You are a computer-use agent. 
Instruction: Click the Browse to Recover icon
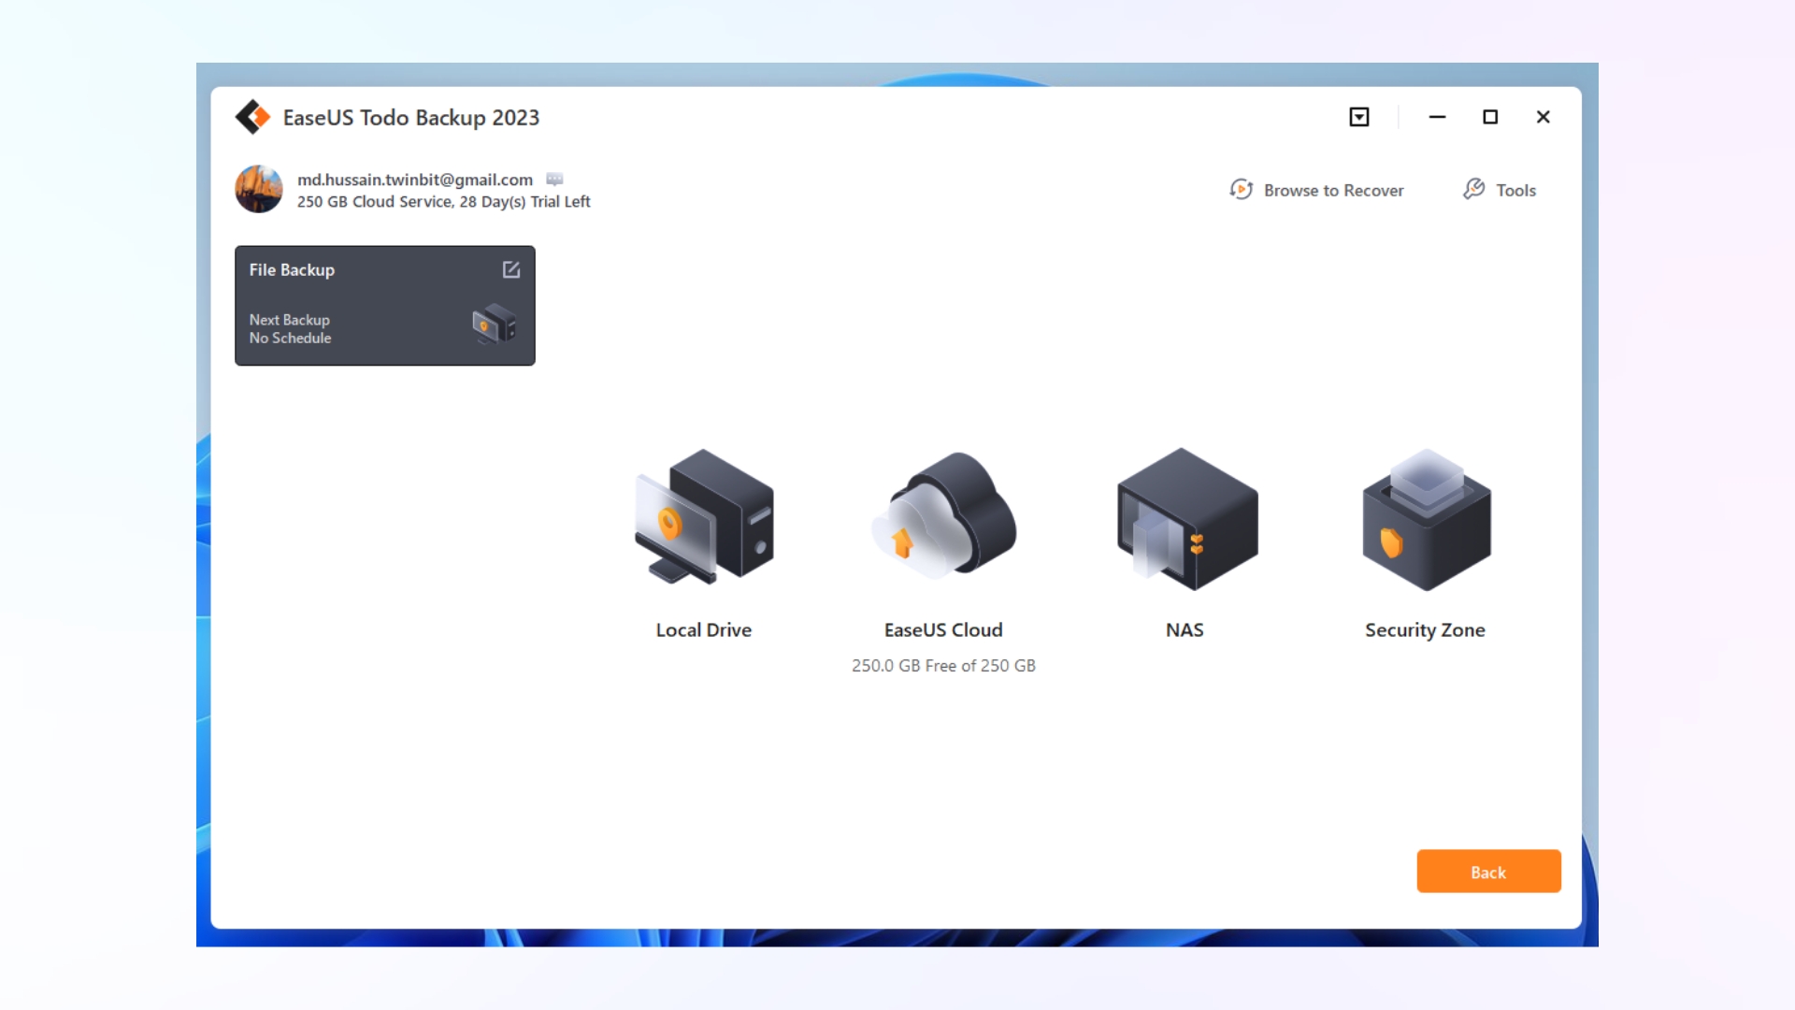click(x=1241, y=190)
